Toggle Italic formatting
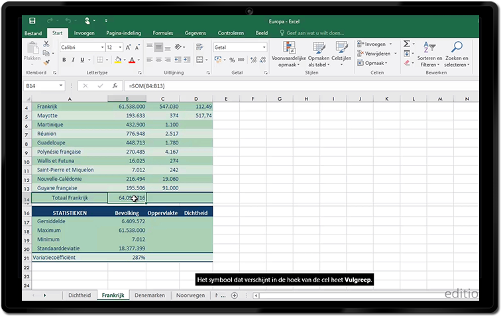 click(x=74, y=60)
